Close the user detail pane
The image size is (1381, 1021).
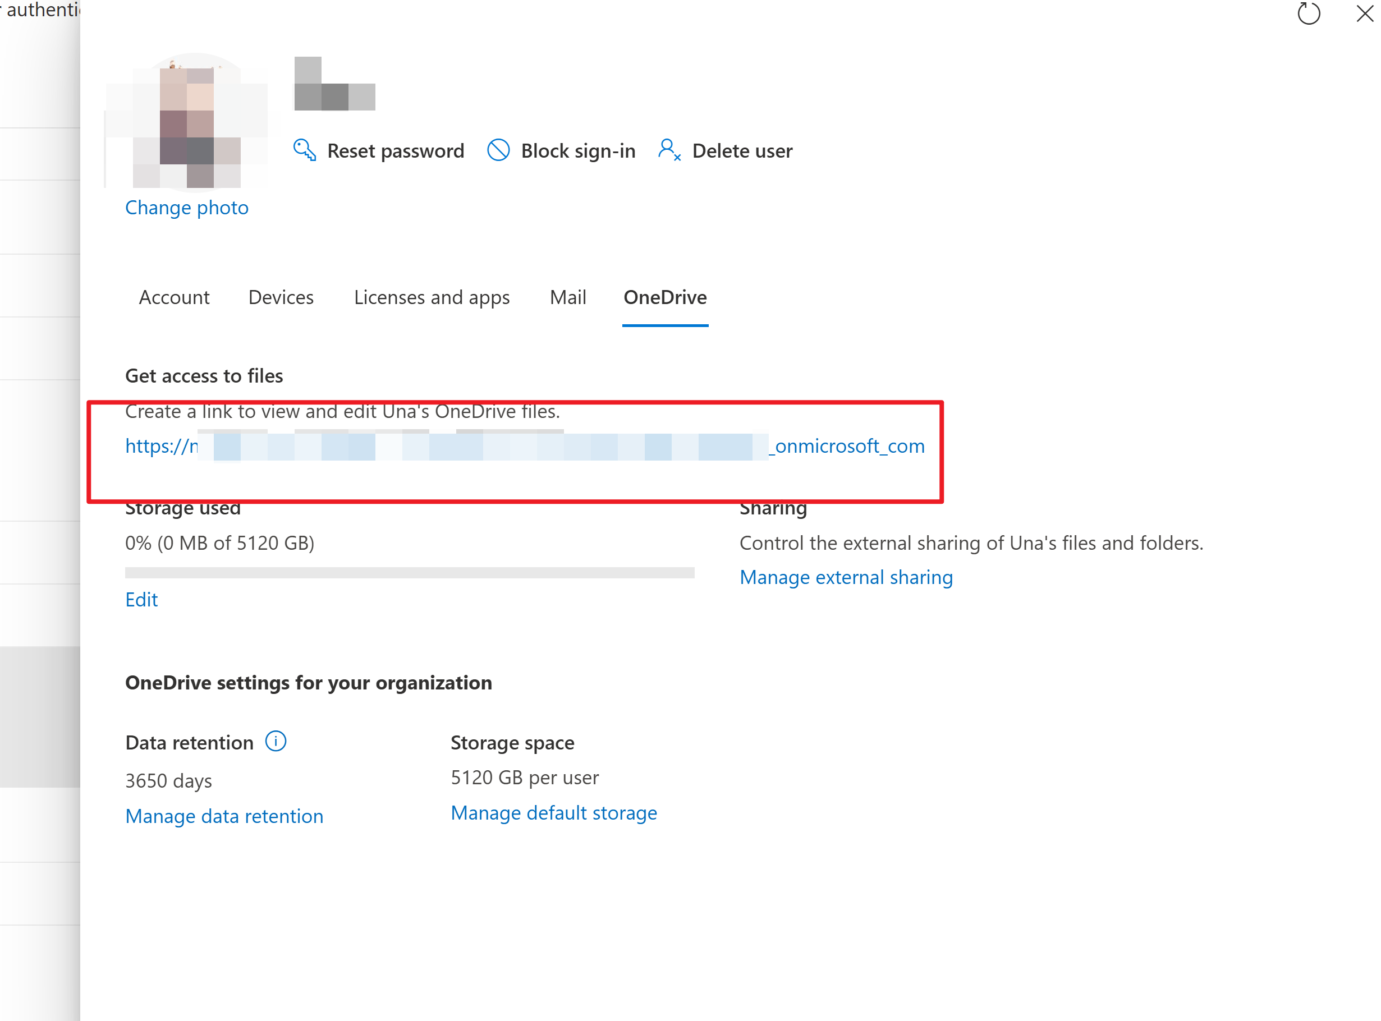point(1364,13)
